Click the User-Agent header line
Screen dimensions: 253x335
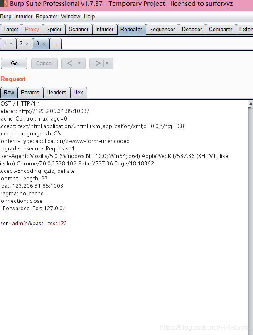tap(114, 160)
